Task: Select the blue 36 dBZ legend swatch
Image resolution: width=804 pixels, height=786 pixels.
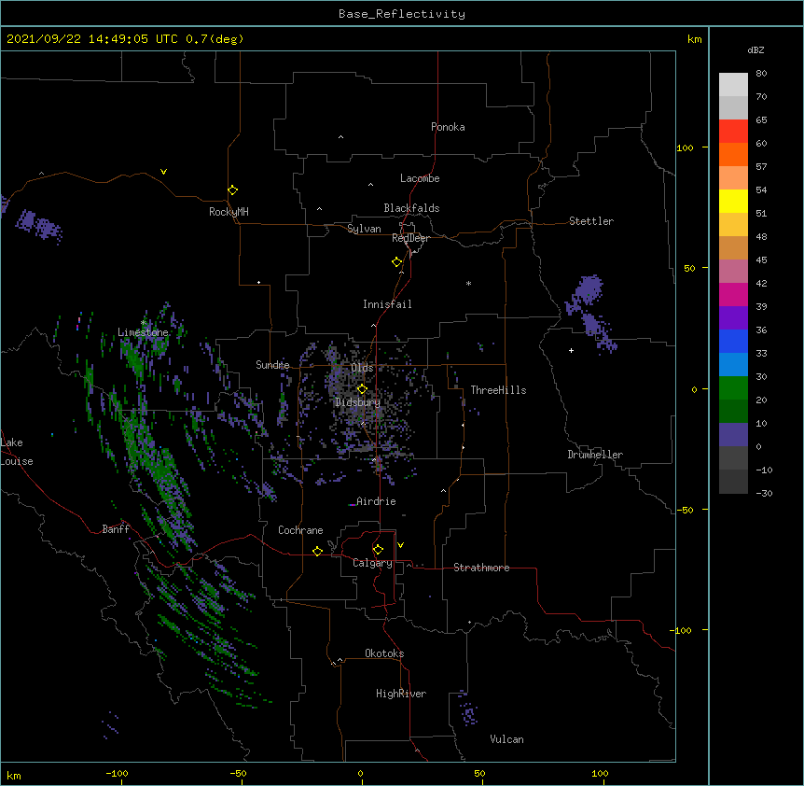Action: coord(733,341)
